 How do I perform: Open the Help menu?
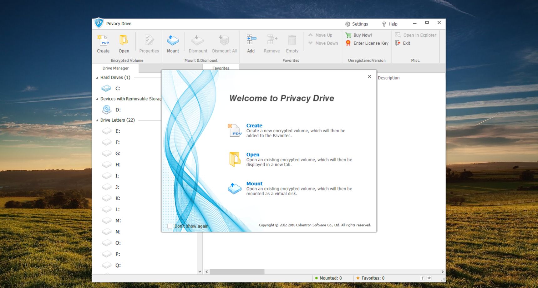pos(390,24)
